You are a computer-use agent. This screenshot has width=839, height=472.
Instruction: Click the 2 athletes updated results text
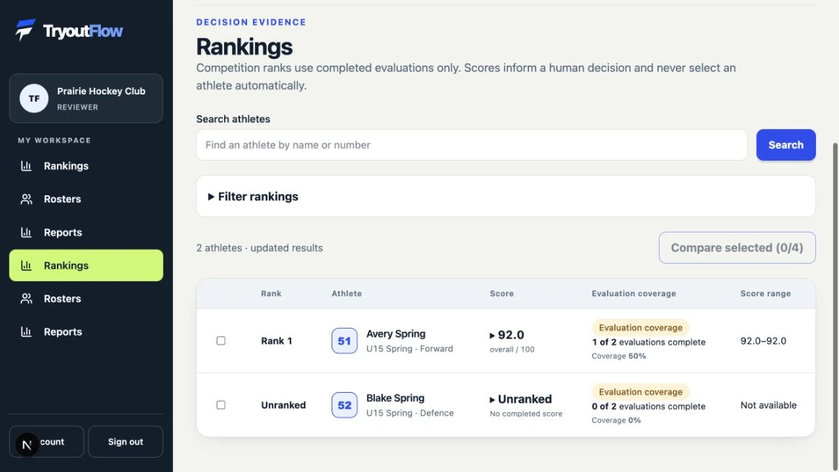click(x=259, y=248)
